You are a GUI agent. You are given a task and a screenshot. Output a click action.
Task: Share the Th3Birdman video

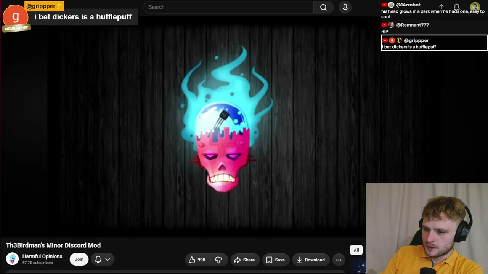click(244, 260)
